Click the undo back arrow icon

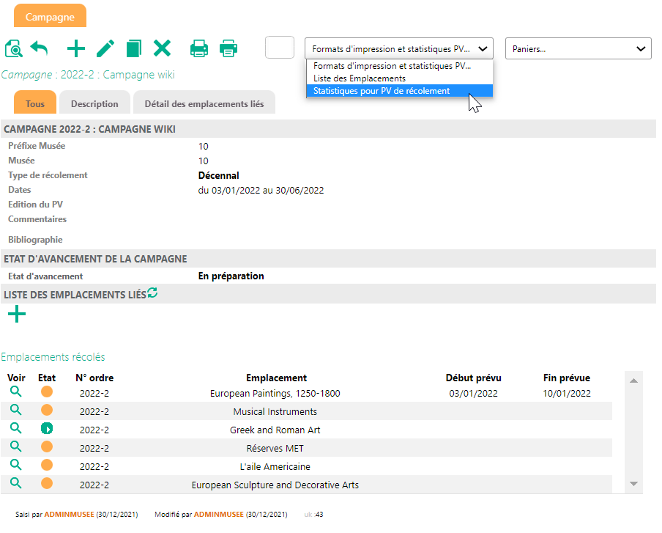point(39,49)
